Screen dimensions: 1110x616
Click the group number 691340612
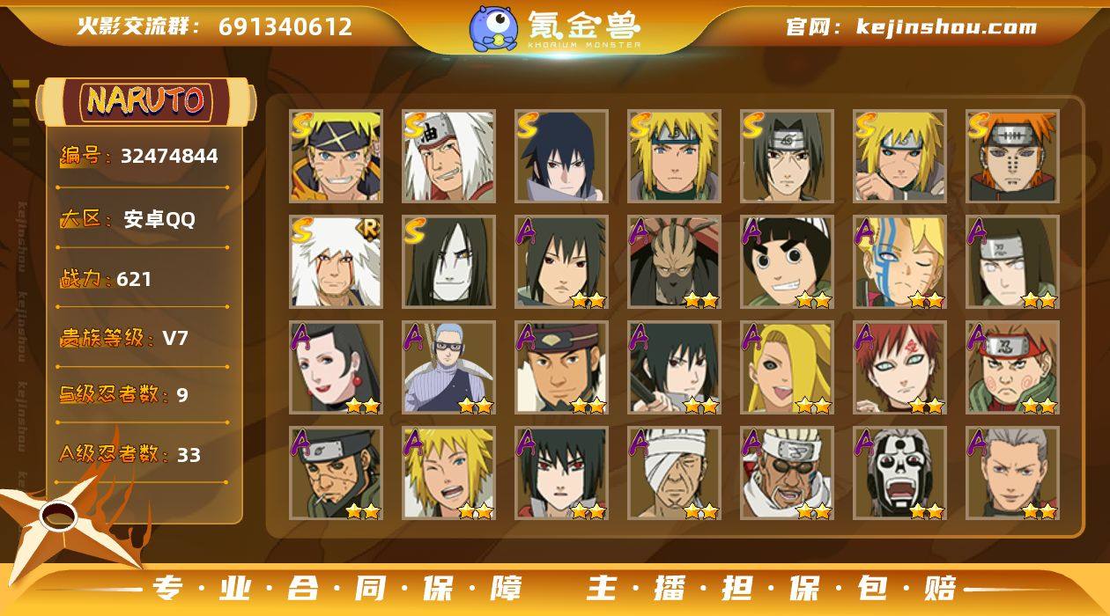tap(285, 26)
